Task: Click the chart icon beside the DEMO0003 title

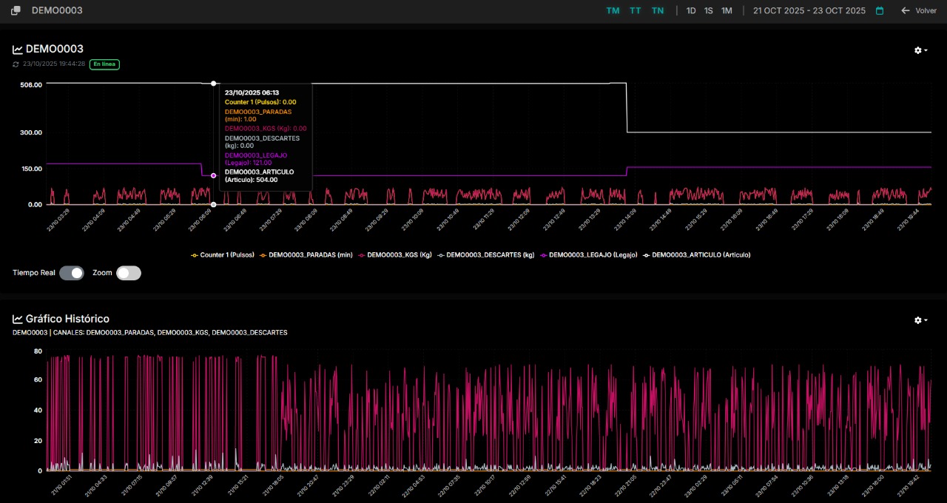Action: (18, 50)
